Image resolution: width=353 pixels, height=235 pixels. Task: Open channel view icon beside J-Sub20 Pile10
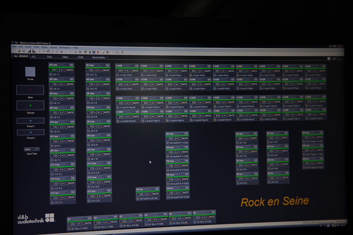coord(118,121)
